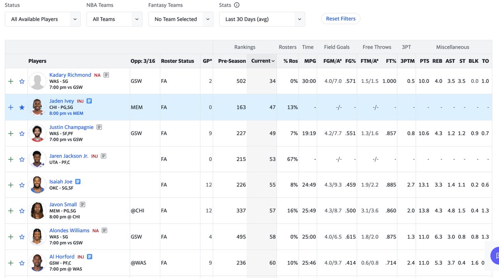Sort by the PTS column header
Screen dimensions: 499x278
pos(424,61)
